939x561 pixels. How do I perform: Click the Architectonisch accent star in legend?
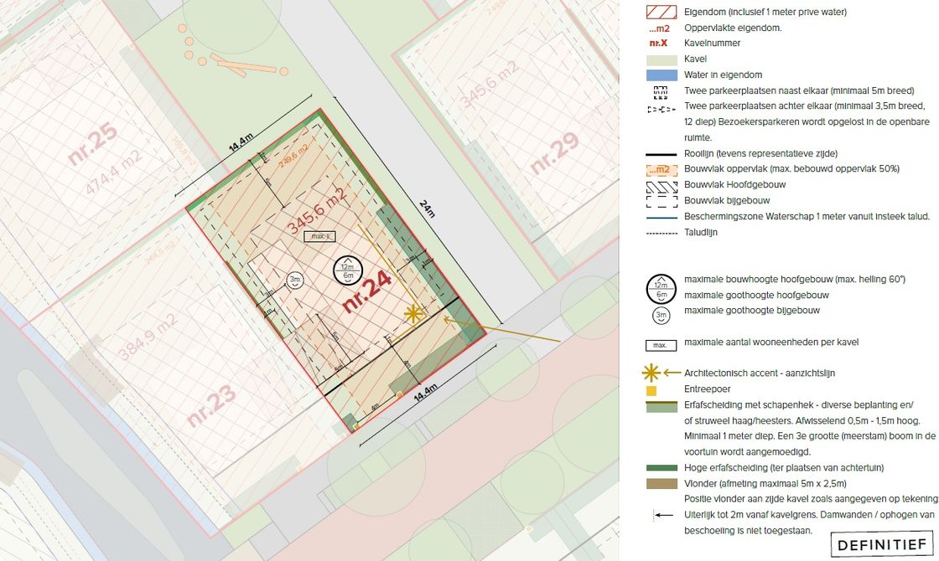point(652,373)
